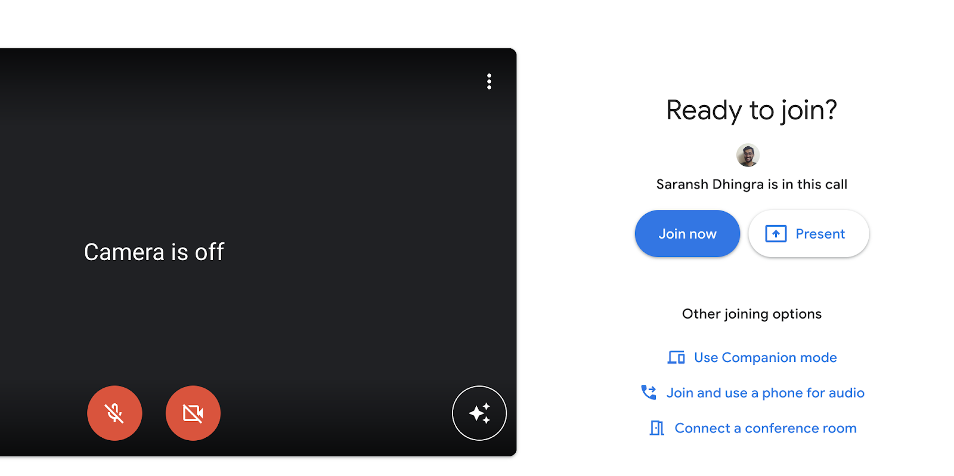
Task: Turn on the camera
Action: click(x=193, y=413)
